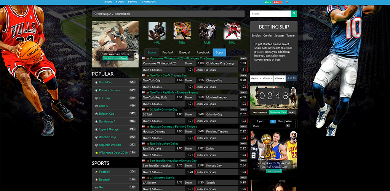Open the horse race countdown banner
This screenshot has height=191, width=390.
273,101
